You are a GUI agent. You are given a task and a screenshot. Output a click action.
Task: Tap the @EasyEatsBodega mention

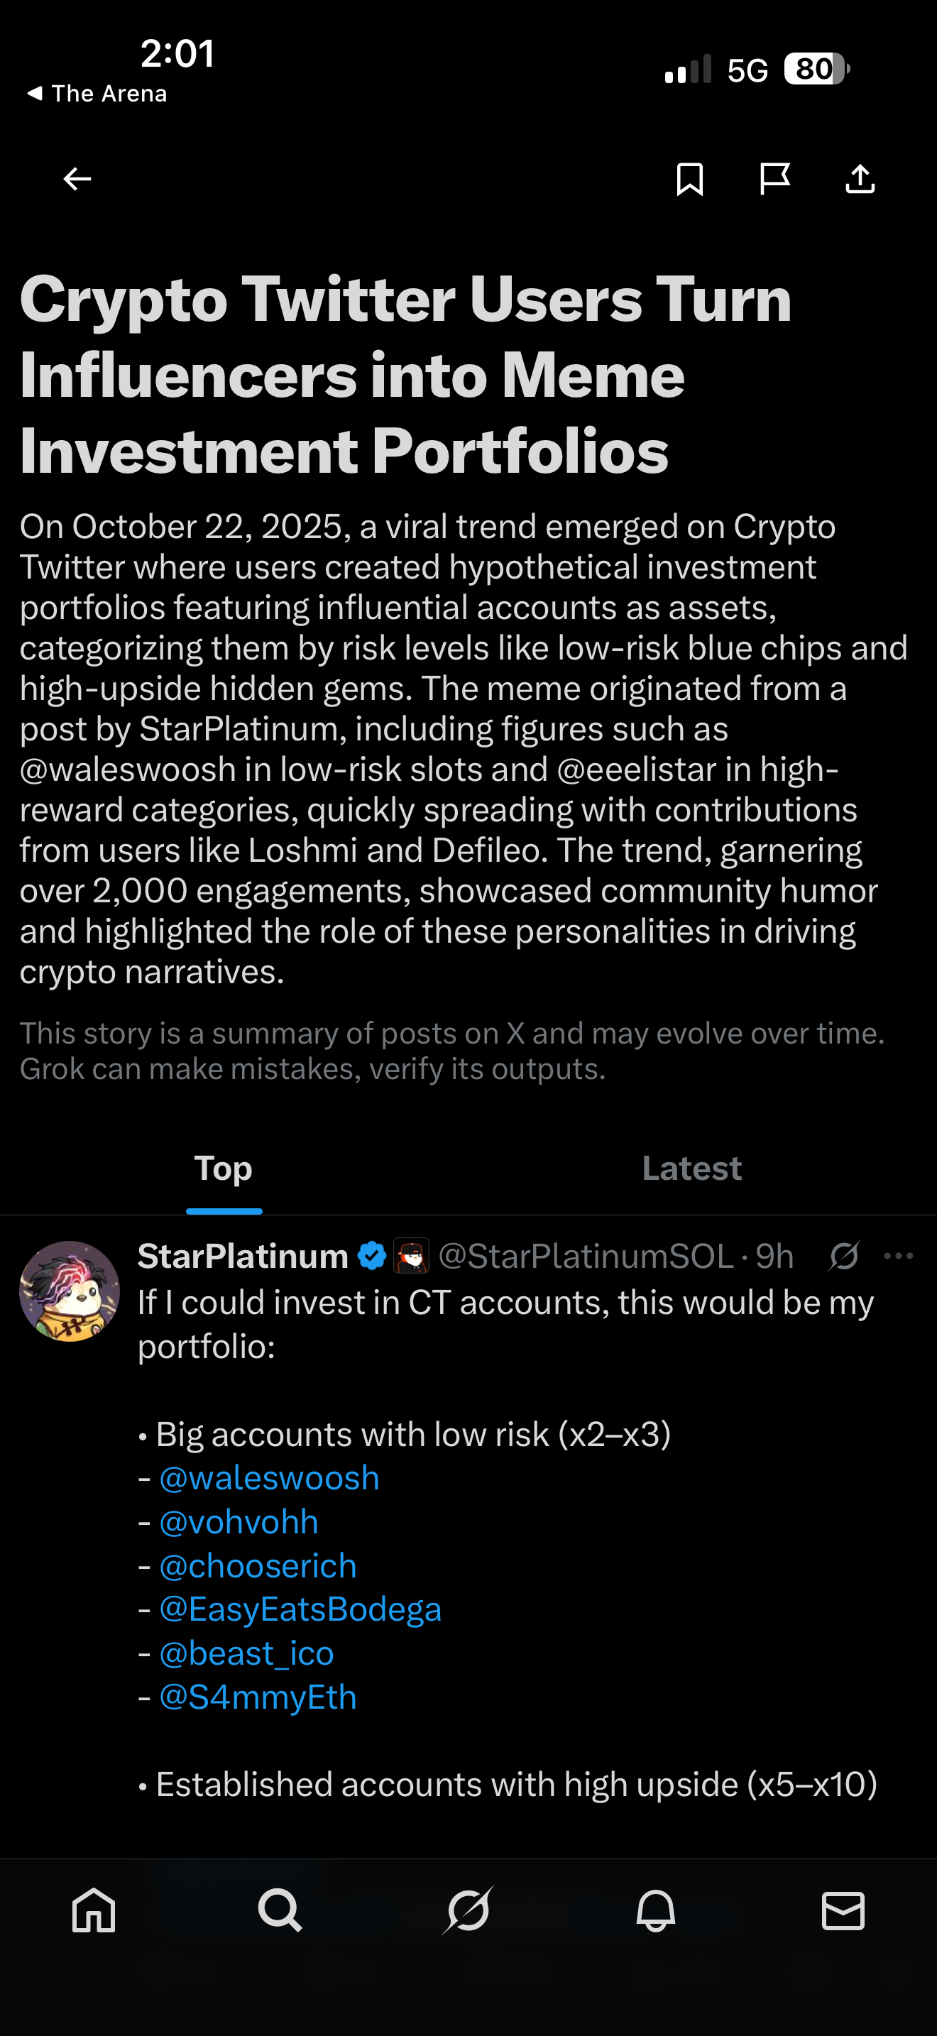(300, 1610)
